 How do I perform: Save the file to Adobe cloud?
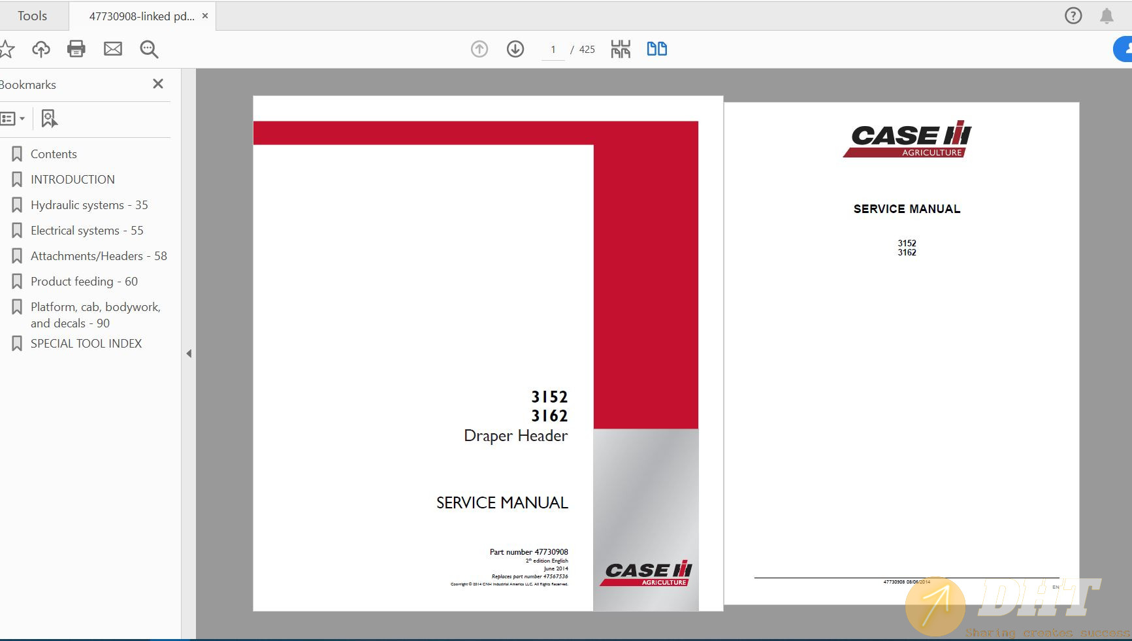[x=40, y=48]
